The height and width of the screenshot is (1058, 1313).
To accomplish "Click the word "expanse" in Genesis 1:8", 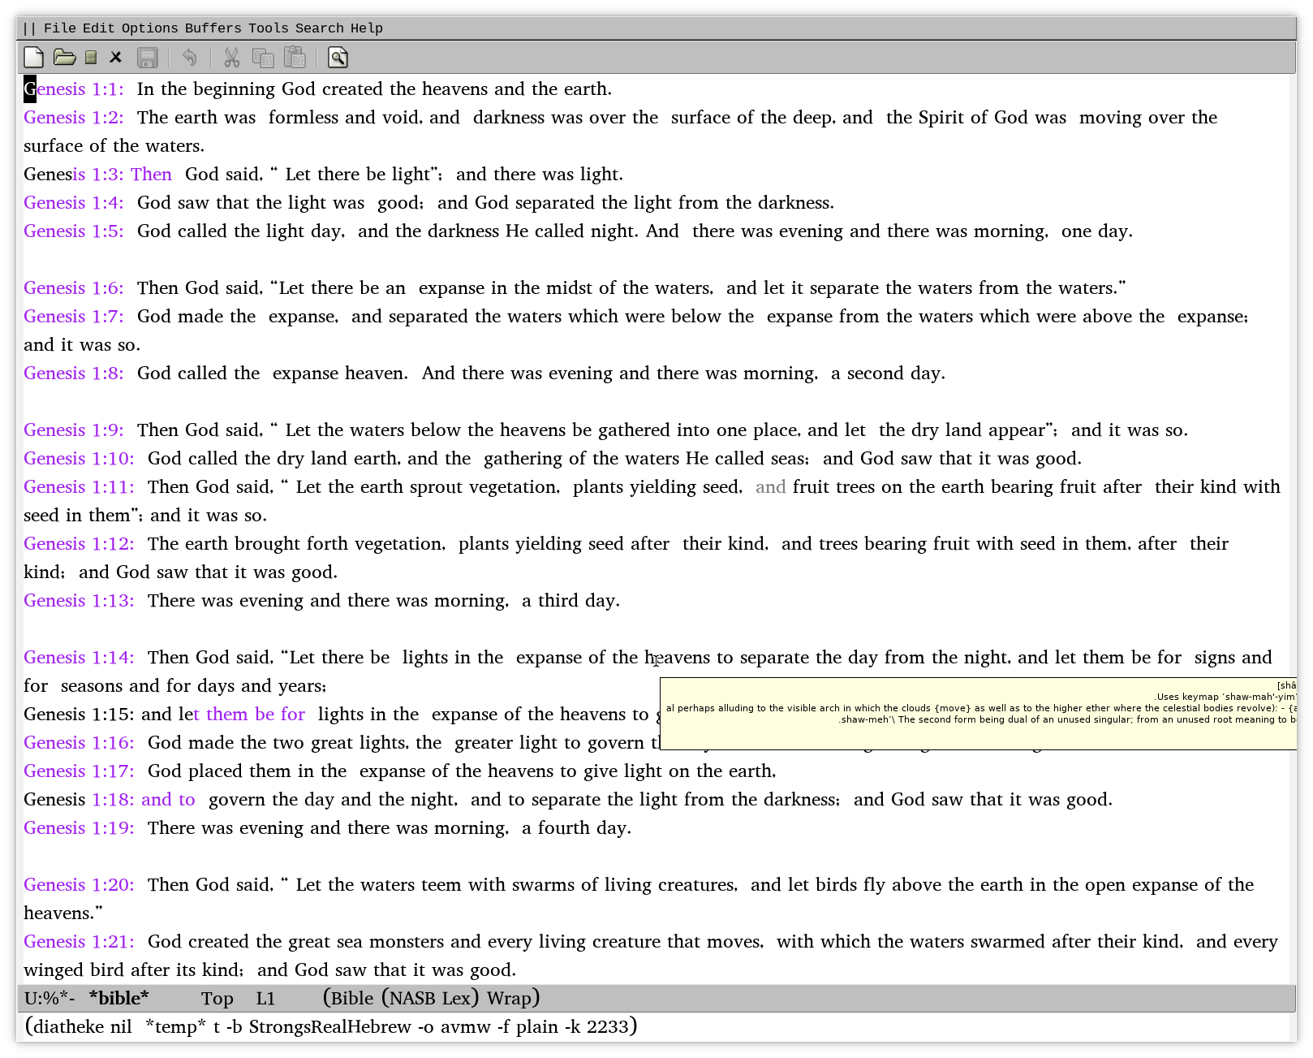I will pos(305,374).
